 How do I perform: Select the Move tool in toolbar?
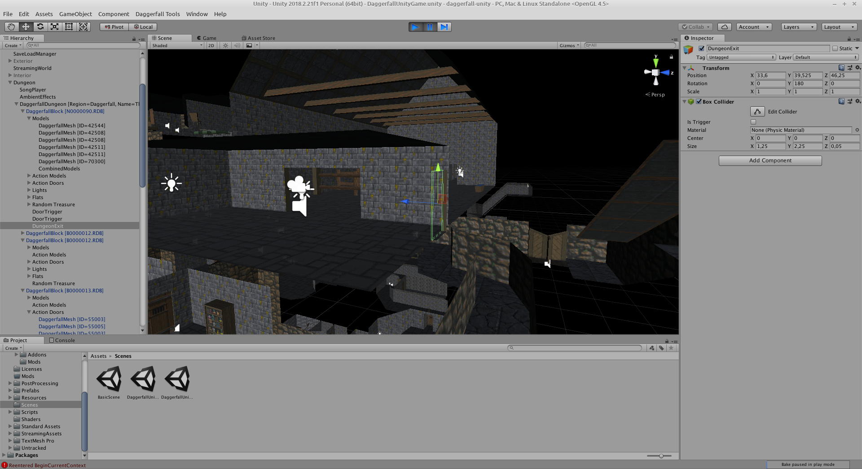pos(26,27)
